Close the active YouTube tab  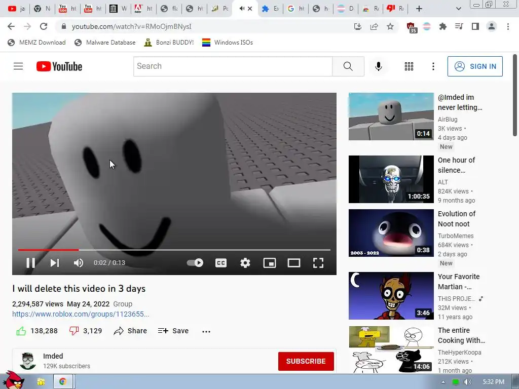point(250,9)
